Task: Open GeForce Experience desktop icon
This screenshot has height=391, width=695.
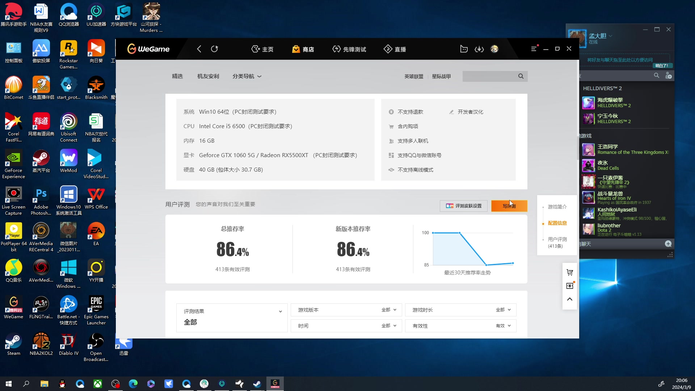Action: pos(13,164)
